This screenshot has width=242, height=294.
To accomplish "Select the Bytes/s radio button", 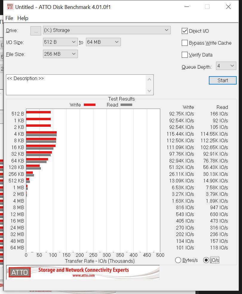I will pyautogui.click(x=178, y=260).
